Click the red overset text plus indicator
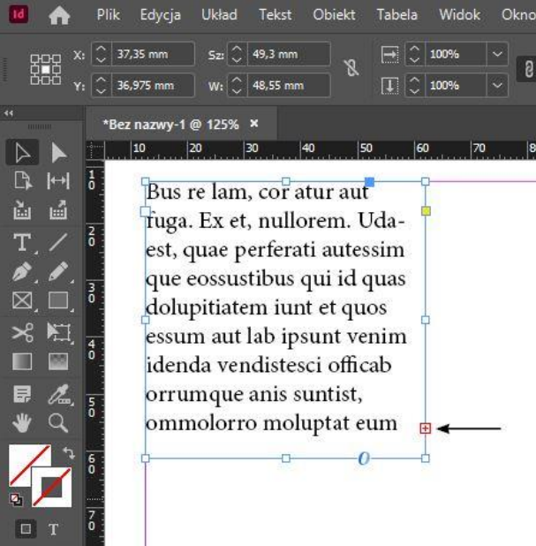 click(426, 428)
